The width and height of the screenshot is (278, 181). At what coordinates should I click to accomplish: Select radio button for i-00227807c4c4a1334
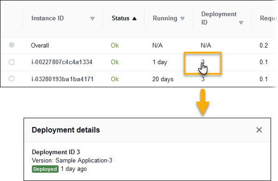tap(12, 62)
